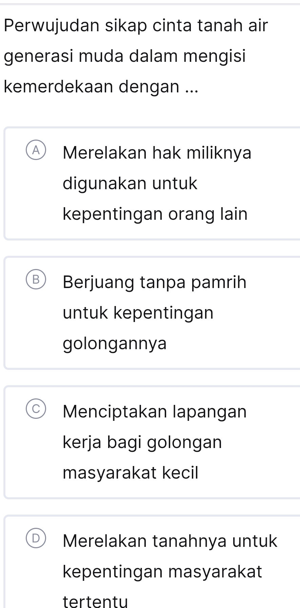300x608 pixels.
Task: Tap the word 'tertentu' in option D
Action: coord(96,602)
